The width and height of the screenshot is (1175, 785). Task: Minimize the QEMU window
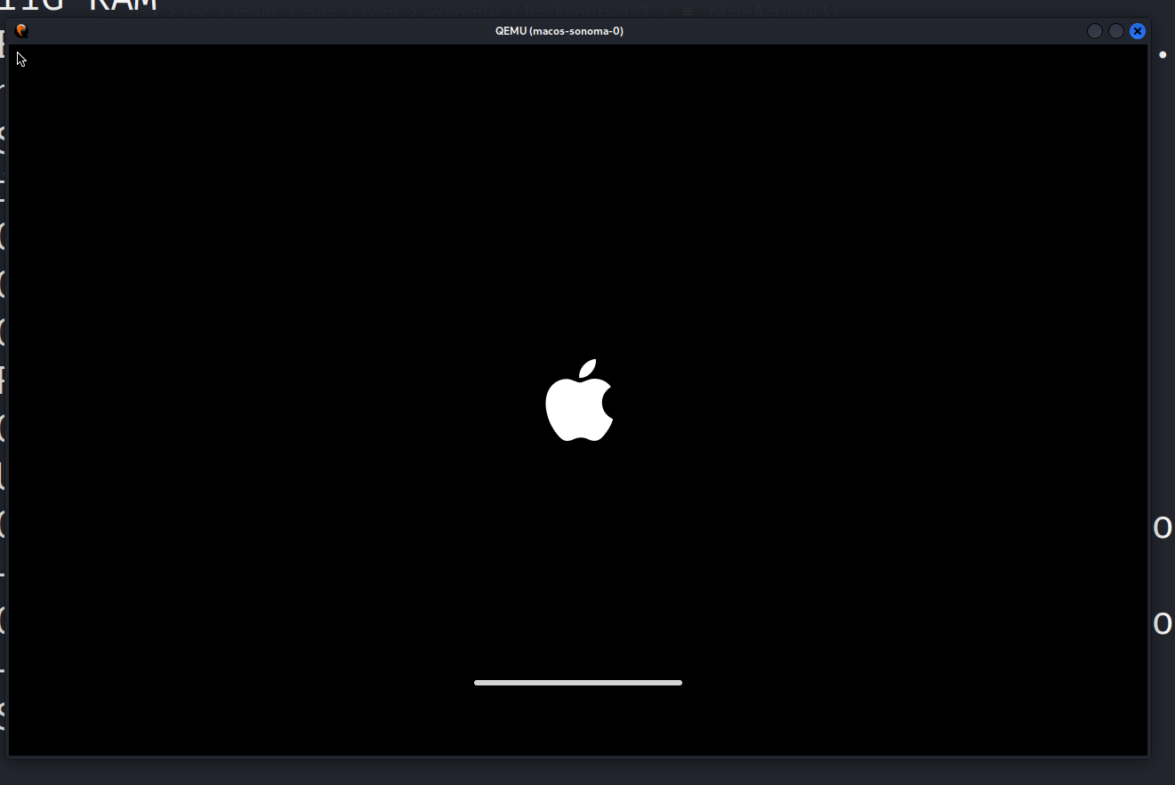point(1095,31)
